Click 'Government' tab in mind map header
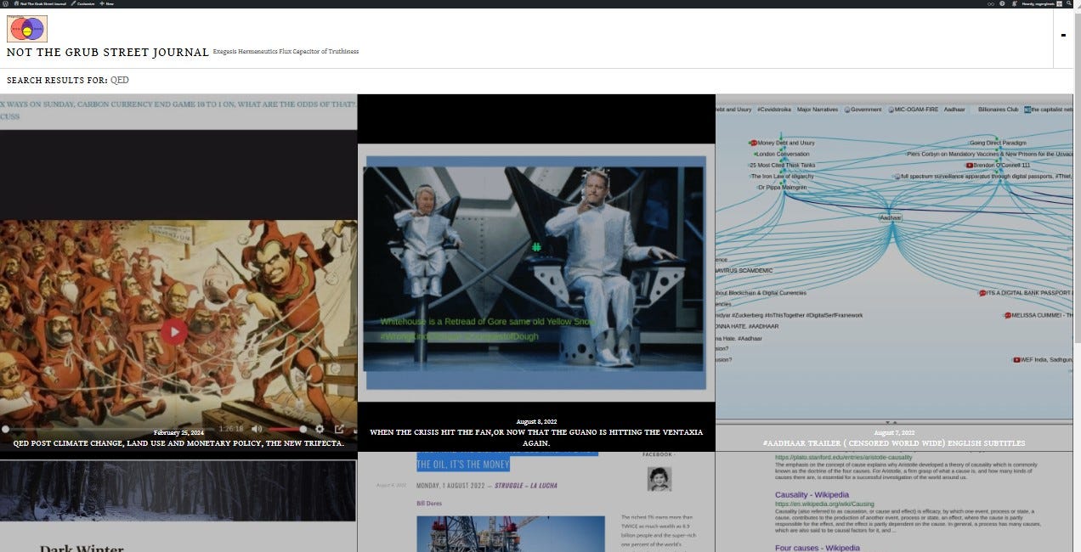1081x552 pixels. (x=863, y=109)
